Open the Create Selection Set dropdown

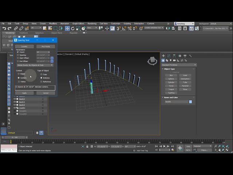click(x=154, y=28)
